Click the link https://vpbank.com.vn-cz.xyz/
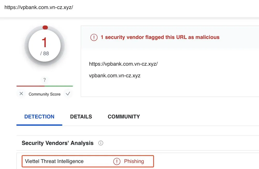The height and width of the screenshot is (169, 259). [x=123, y=64]
